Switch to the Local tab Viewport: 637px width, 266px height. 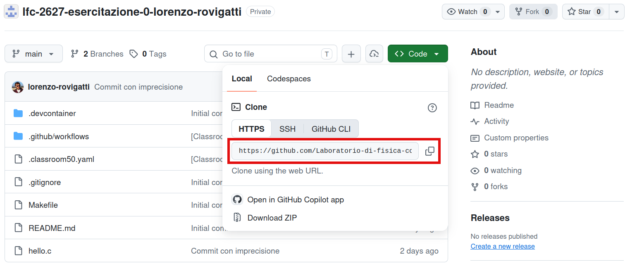242,79
